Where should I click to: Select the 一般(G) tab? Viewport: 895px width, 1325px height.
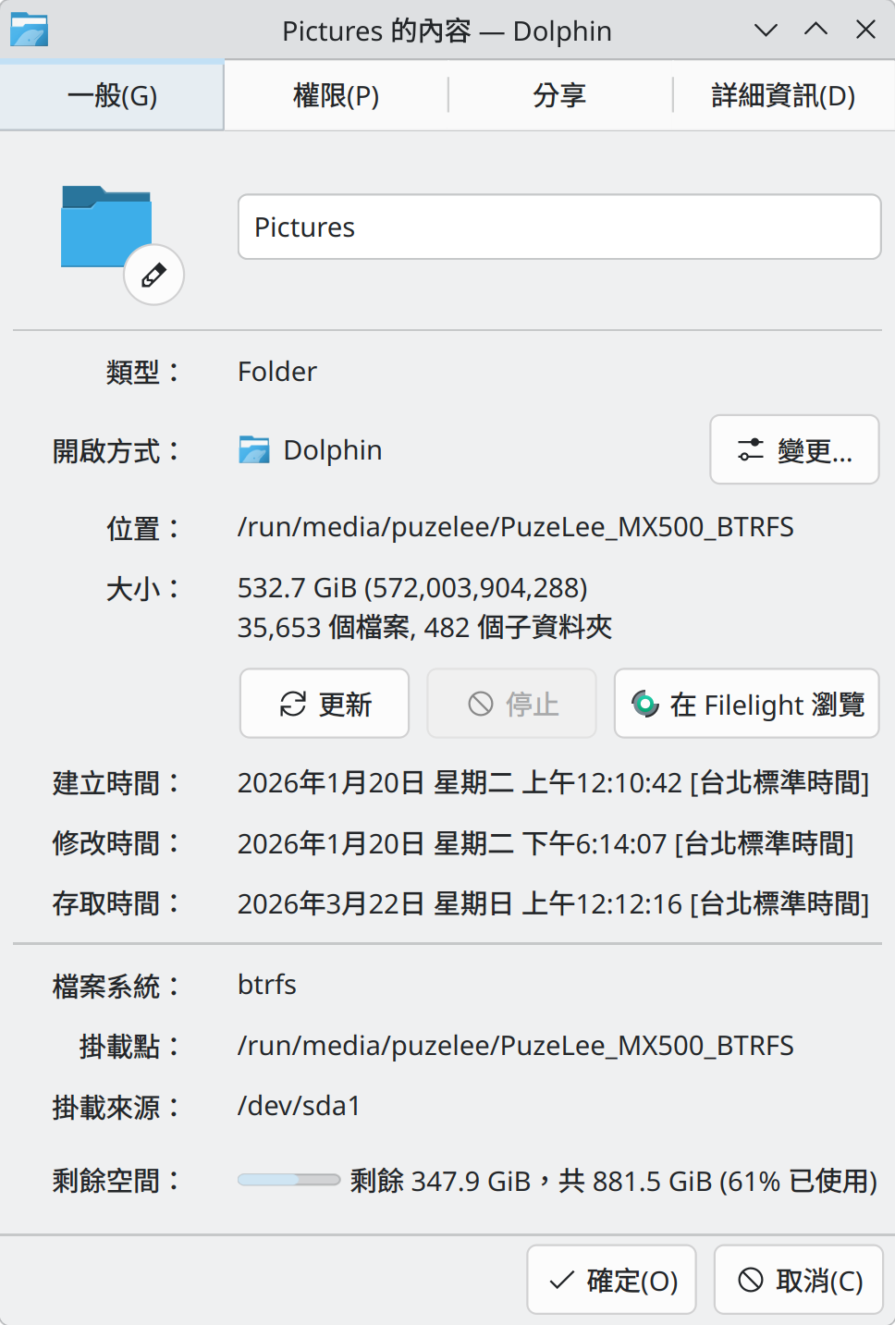coord(112,95)
